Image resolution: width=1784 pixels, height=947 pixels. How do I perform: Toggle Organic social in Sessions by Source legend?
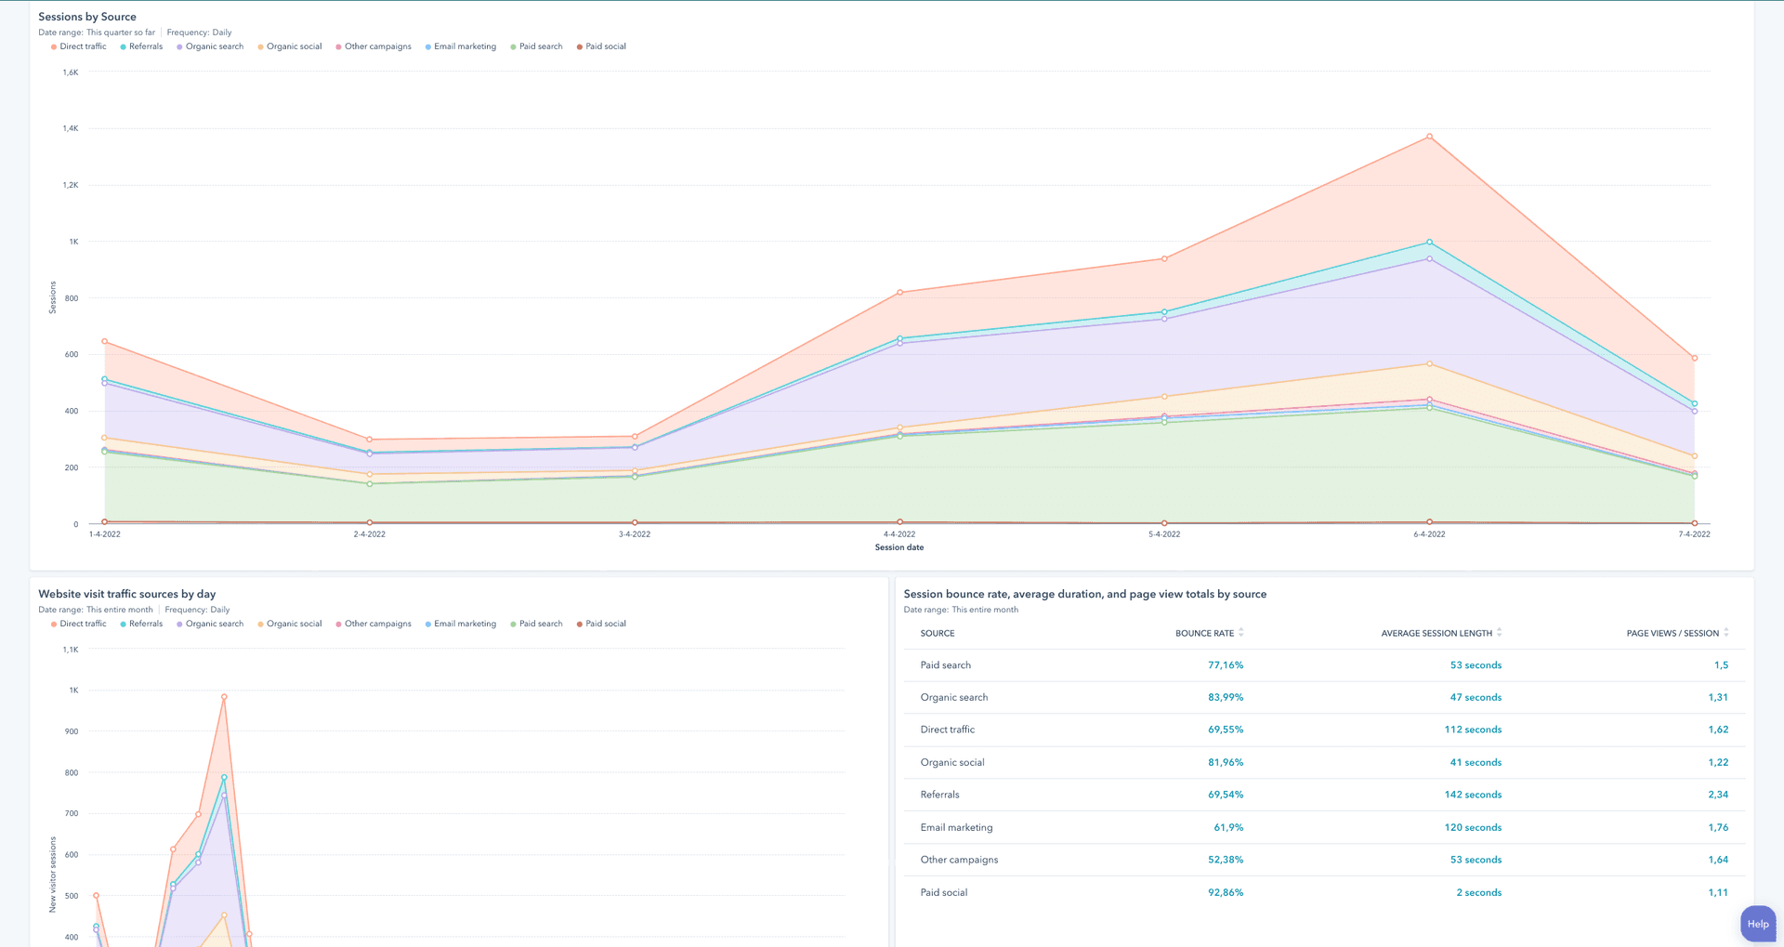click(x=290, y=46)
